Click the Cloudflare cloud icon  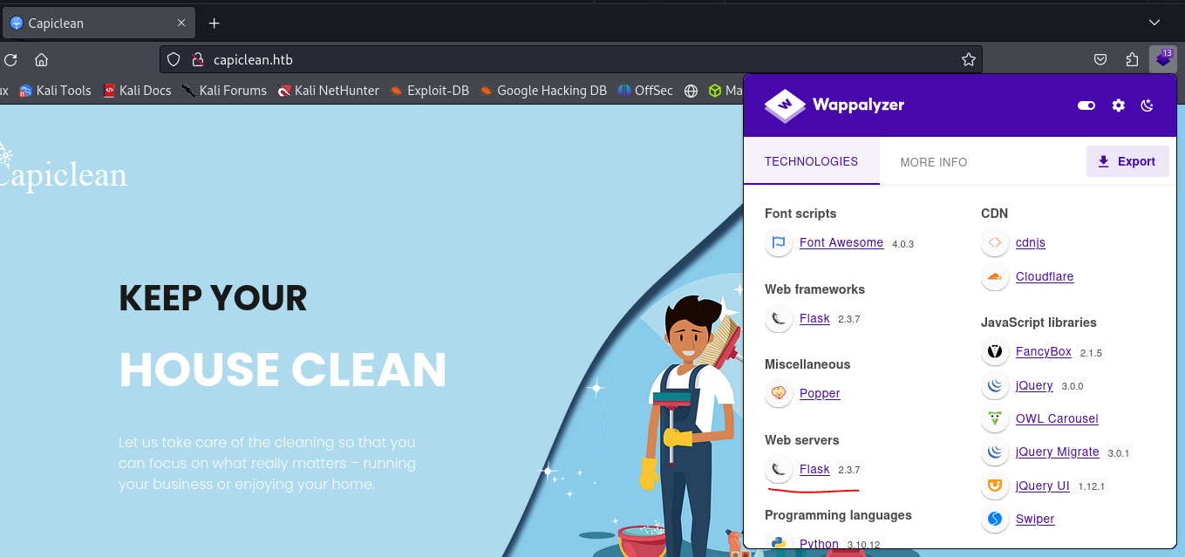click(995, 276)
